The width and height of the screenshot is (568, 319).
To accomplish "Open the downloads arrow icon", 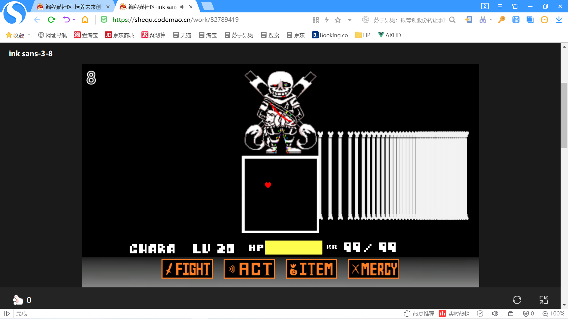I will (559, 20).
